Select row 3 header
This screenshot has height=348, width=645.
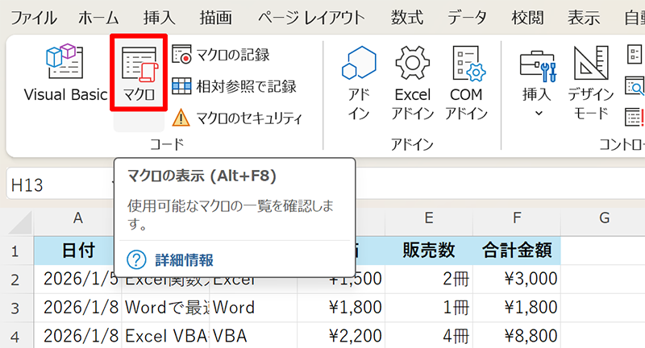16,307
